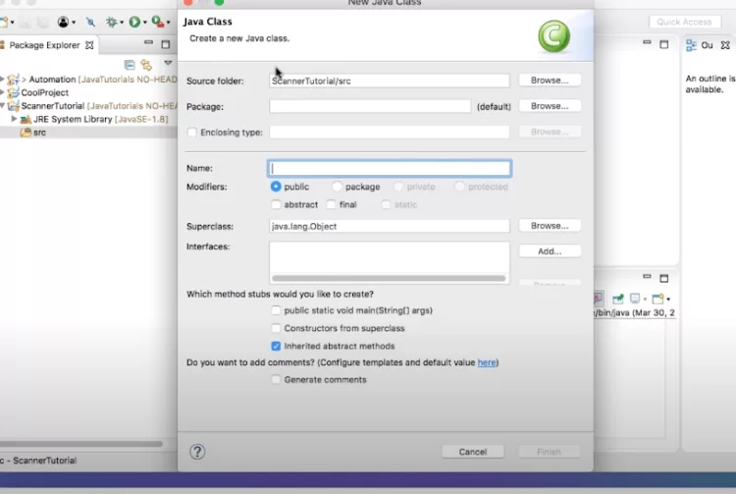Click the help question mark icon
736x494 pixels.
coord(197,452)
